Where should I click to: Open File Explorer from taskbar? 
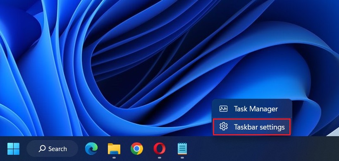114,149
